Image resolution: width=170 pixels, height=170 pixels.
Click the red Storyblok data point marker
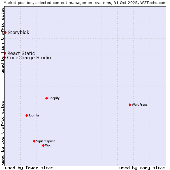(5, 32)
